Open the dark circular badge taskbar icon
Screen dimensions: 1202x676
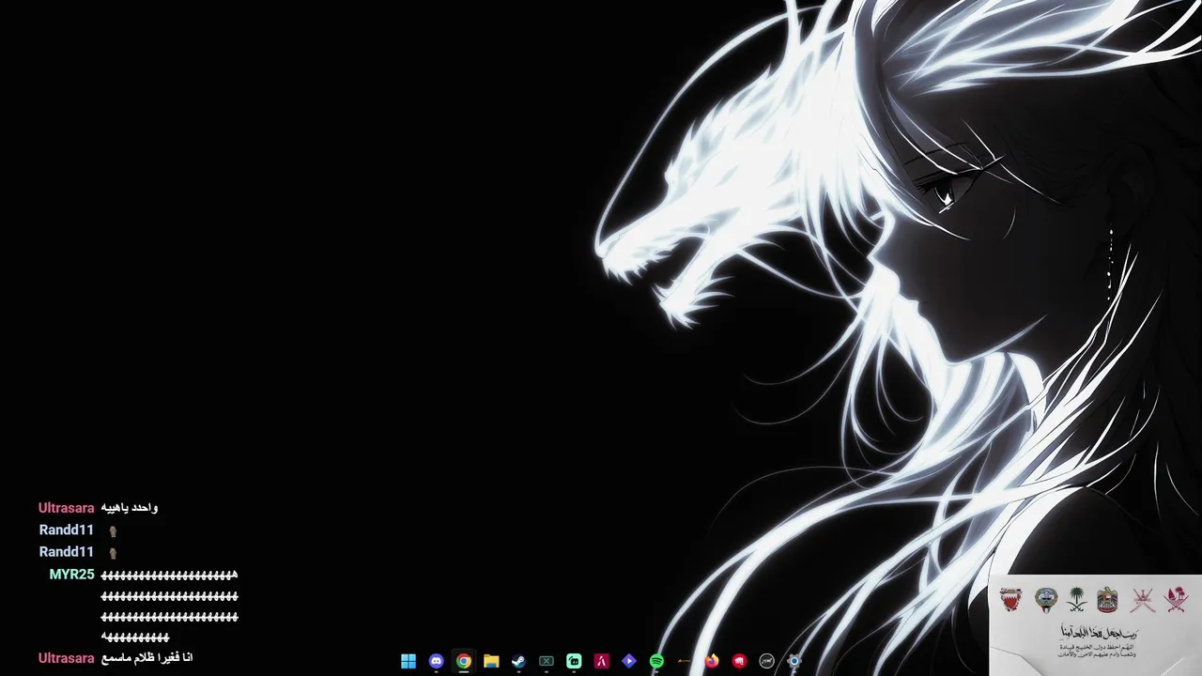pos(766,661)
